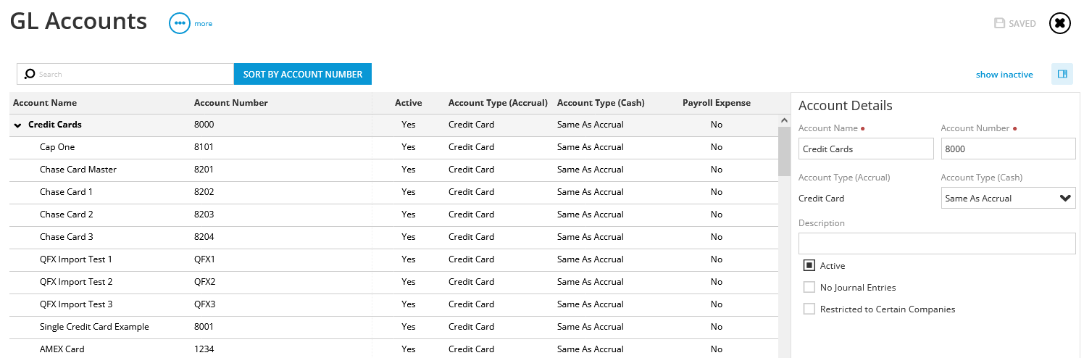Check Restricted to Certain Companies
This screenshot has height=358, width=1084.
(809, 309)
